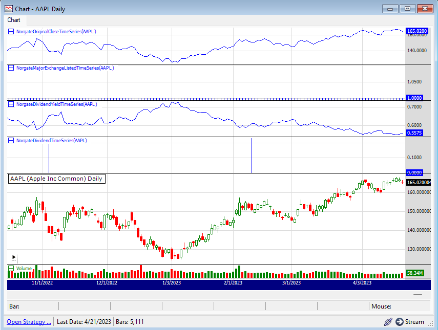Click the Volume pane label

click(x=24, y=269)
